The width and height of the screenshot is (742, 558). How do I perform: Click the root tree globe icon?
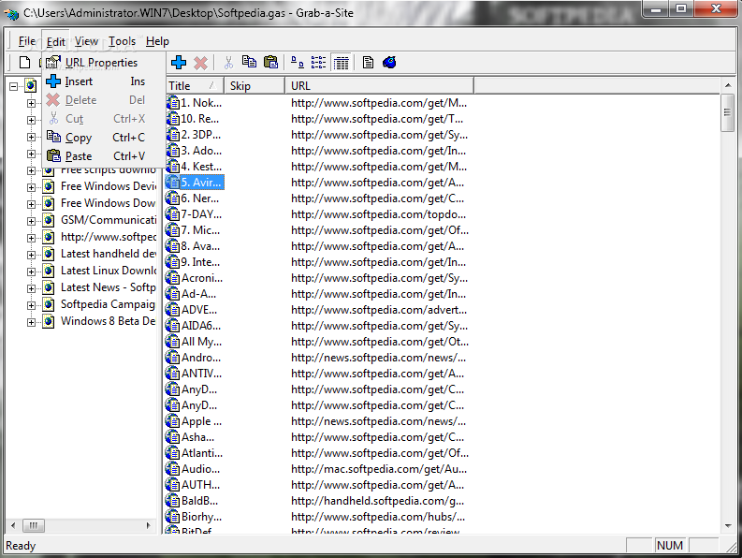pos(31,86)
